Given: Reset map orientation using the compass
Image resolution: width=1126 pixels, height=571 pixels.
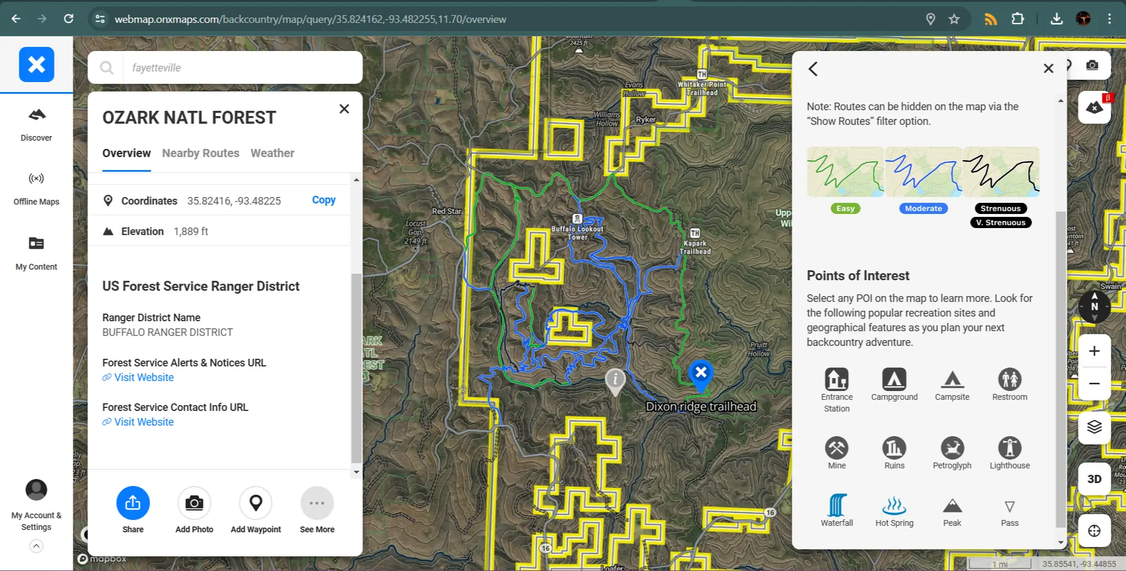Looking at the screenshot, I should 1094,306.
